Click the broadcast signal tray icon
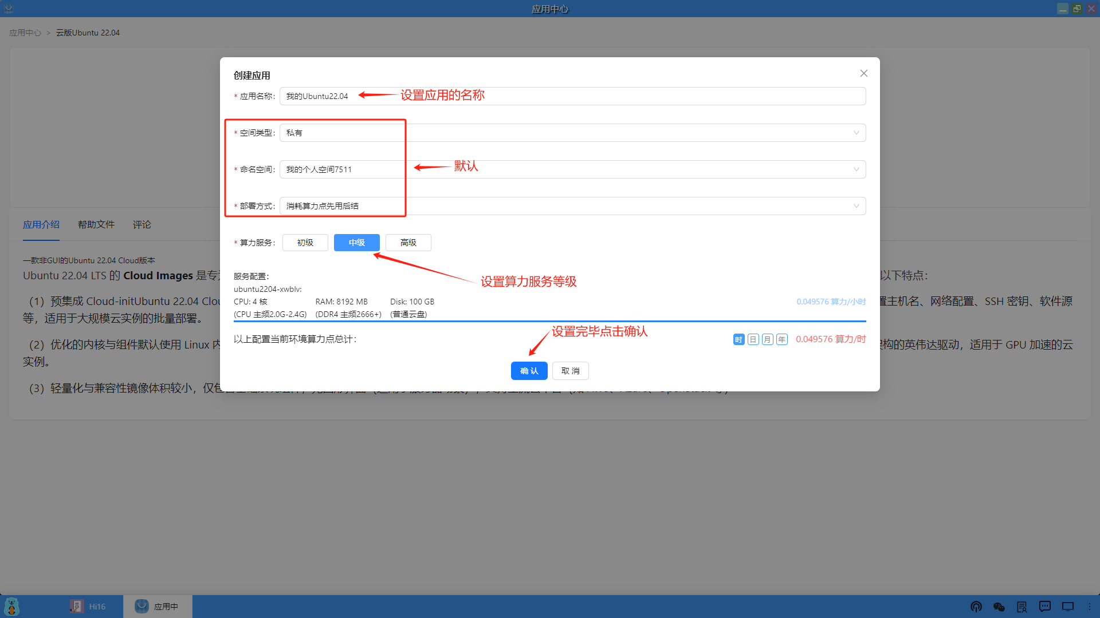 (976, 607)
